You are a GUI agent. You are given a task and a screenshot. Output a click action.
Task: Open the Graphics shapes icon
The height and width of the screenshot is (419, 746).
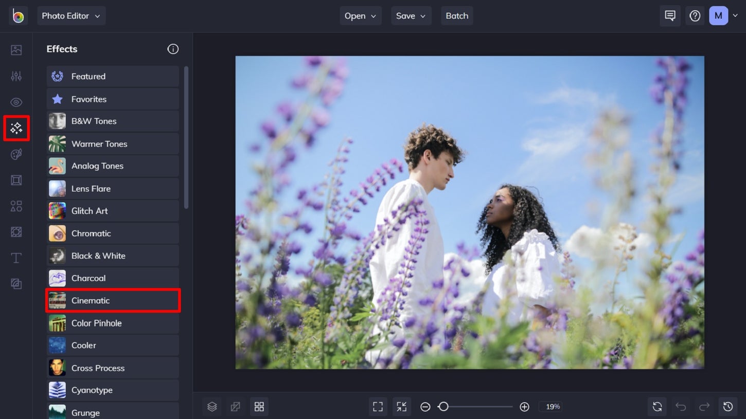click(x=16, y=206)
